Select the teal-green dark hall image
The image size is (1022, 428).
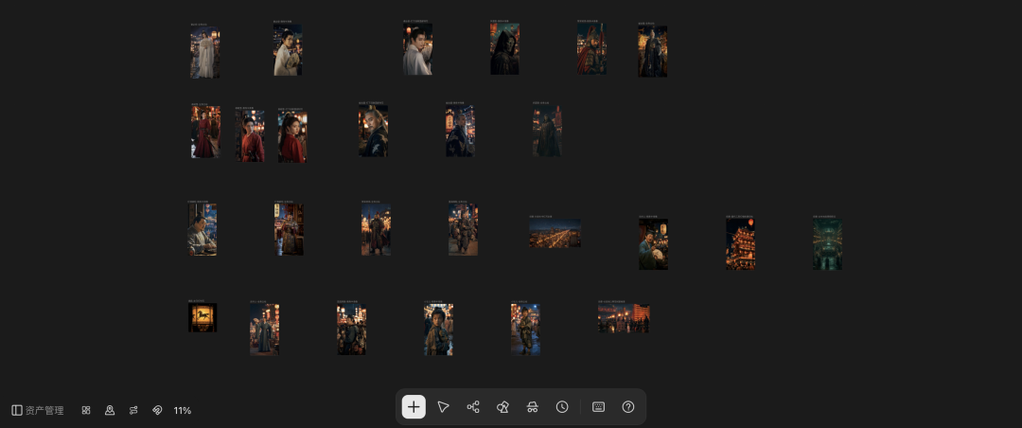click(x=827, y=244)
